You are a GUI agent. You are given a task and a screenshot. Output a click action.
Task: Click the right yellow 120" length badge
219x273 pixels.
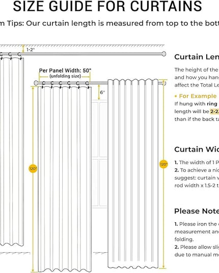click(x=163, y=164)
